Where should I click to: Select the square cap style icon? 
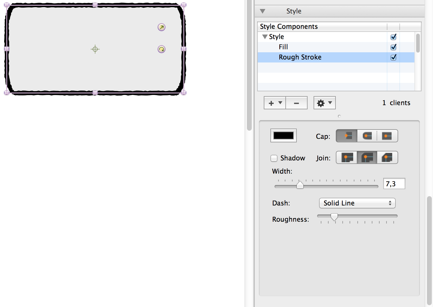click(x=387, y=136)
